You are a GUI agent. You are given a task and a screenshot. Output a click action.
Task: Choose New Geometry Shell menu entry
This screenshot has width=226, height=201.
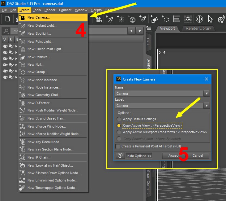(x=53, y=95)
